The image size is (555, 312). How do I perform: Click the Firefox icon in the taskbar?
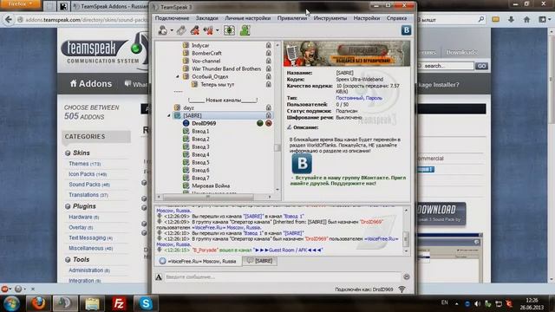pos(38,303)
